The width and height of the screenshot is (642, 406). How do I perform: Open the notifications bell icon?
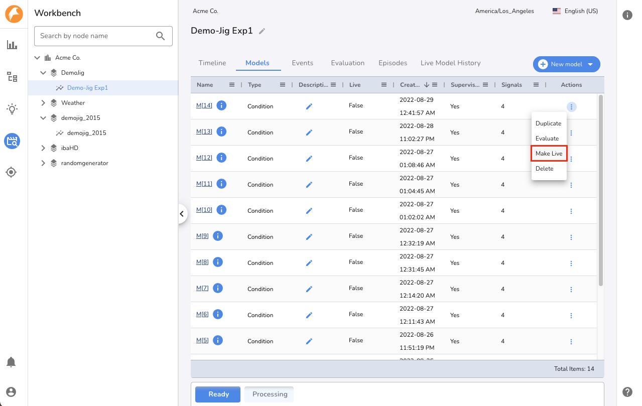[11, 362]
